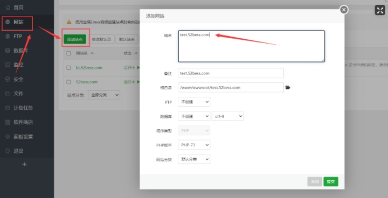Open the 52bess.com site link

[87, 82]
